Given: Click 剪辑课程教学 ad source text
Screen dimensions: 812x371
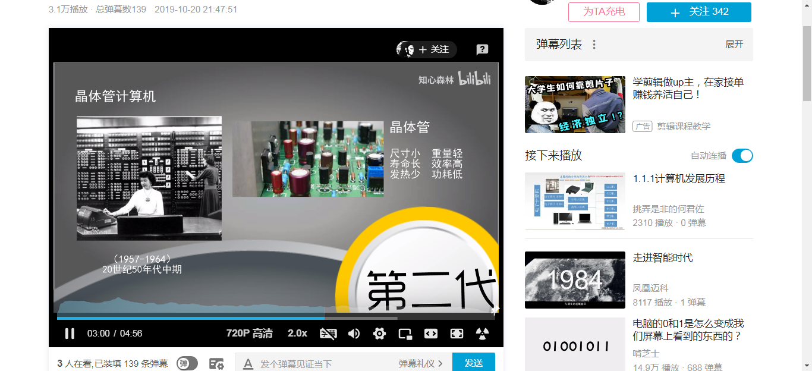Looking at the screenshot, I should pos(684,126).
